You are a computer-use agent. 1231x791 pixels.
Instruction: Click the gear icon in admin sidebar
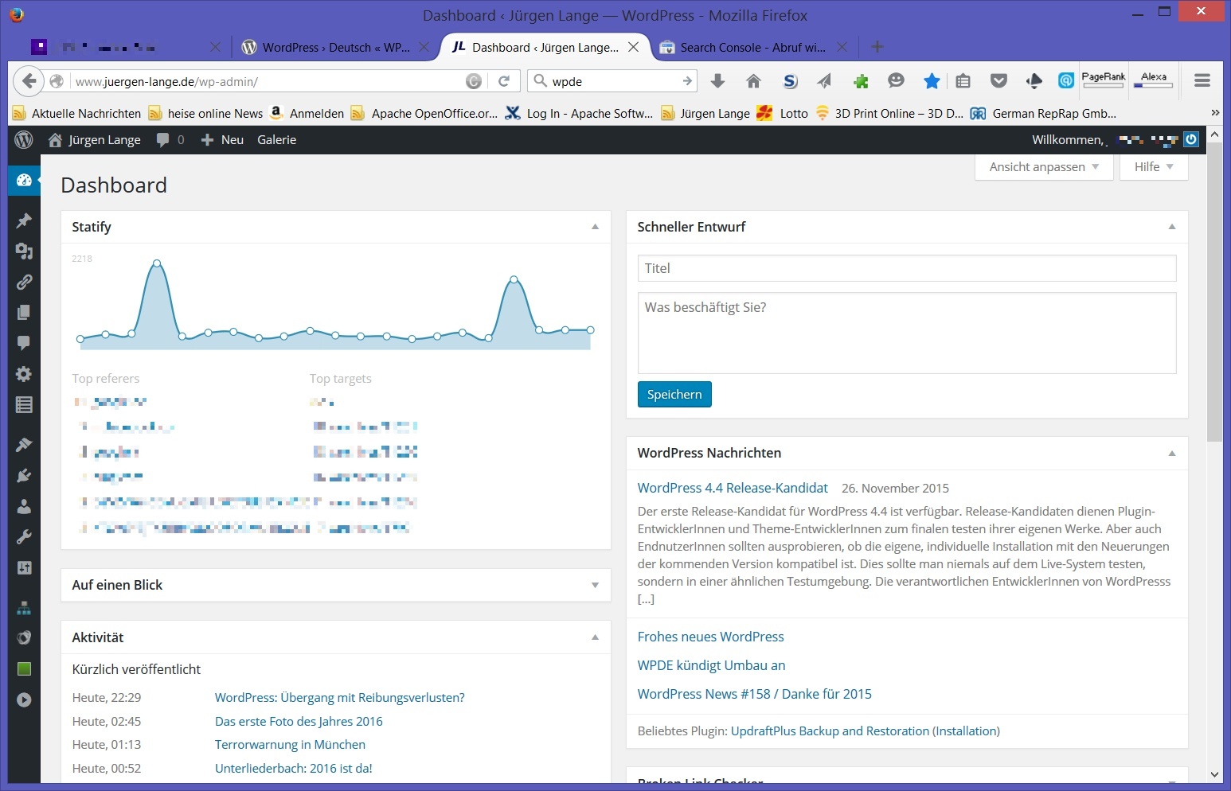pyautogui.click(x=24, y=374)
